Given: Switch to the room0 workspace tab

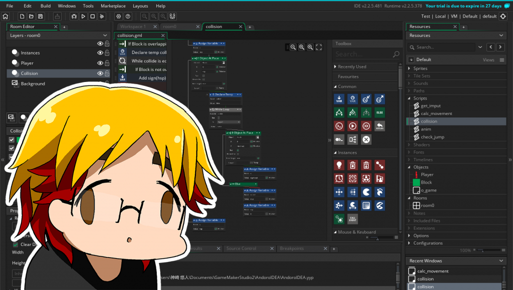Looking at the screenshot, I should (x=169, y=26).
